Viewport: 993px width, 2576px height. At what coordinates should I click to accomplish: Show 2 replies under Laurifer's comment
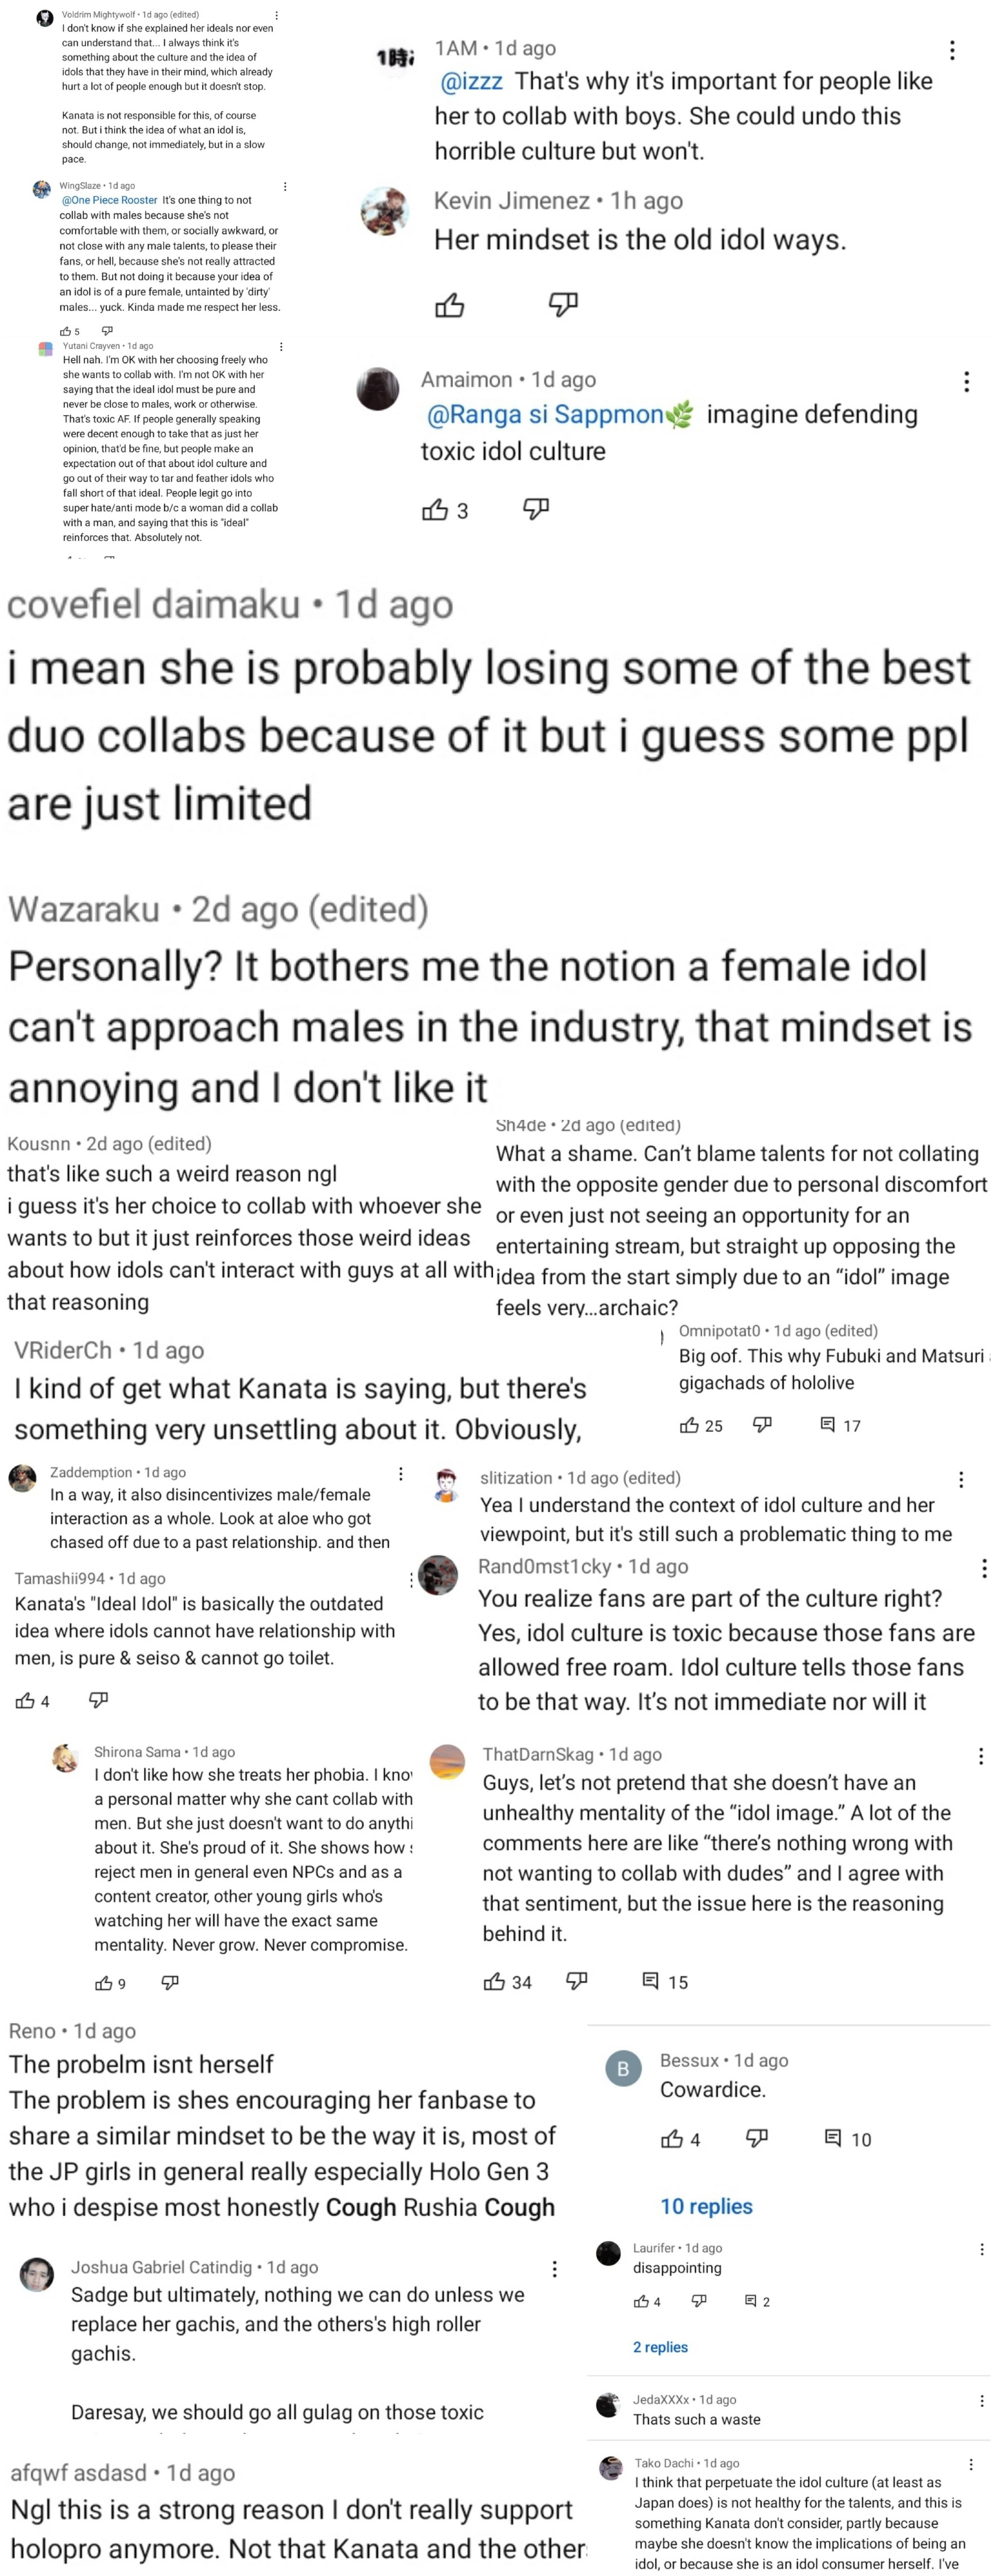(x=660, y=2347)
